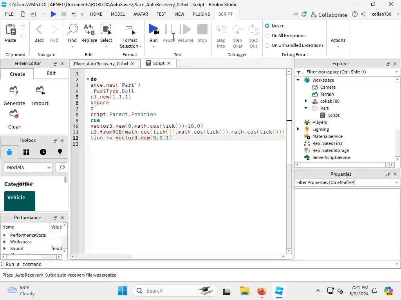The width and height of the screenshot is (401, 300).
Task: Switch to the HOME ribbon tab
Action: tap(96, 14)
